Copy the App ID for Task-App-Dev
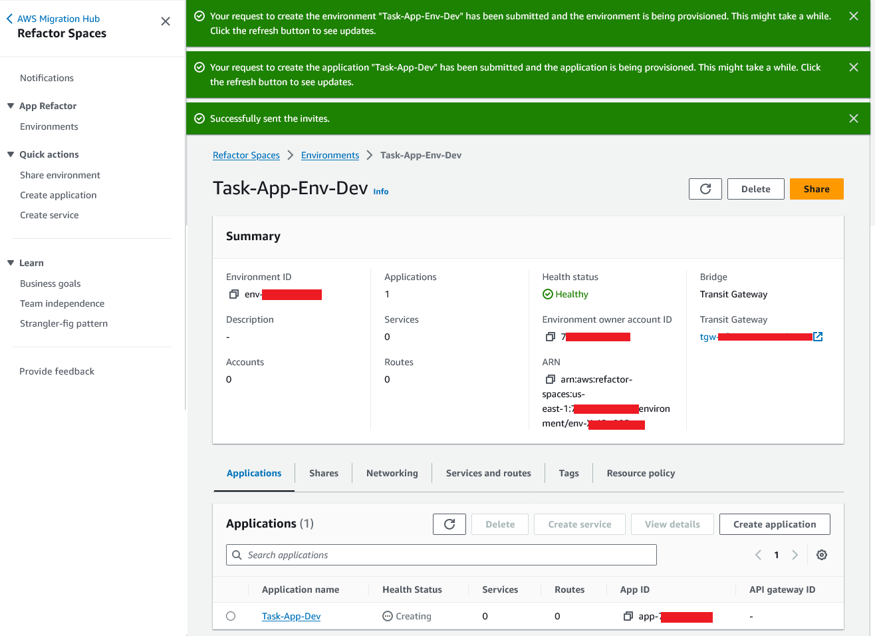This screenshot has height=636, width=875. point(628,616)
